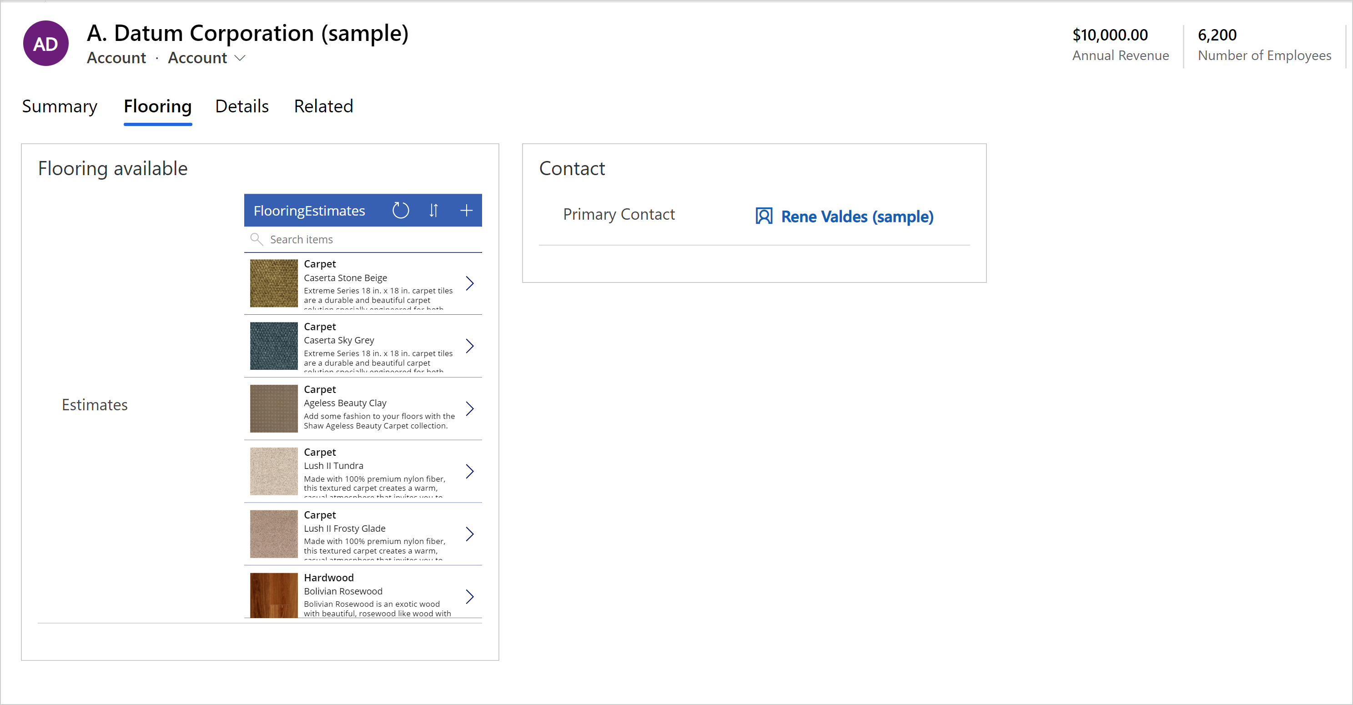Click the add new item icon on FlooringEstimates
The width and height of the screenshot is (1353, 705).
[x=466, y=209]
